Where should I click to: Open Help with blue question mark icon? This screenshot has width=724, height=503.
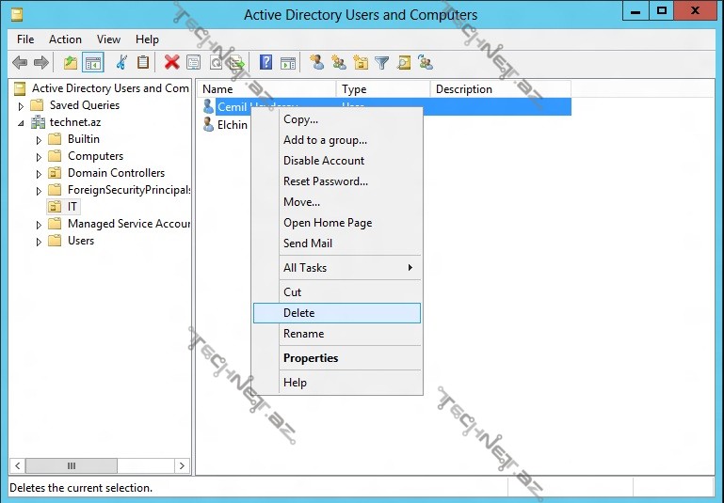point(265,62)
